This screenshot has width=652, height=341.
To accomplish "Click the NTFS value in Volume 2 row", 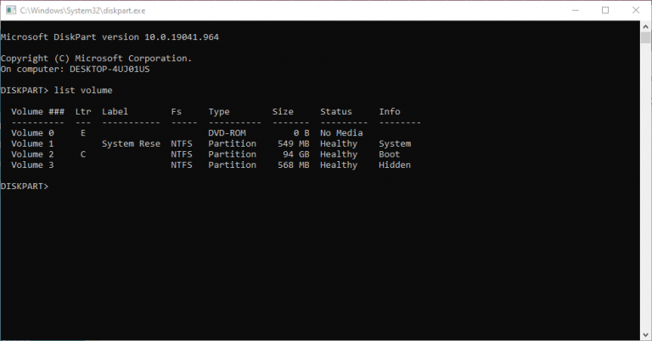I will [182, 154].
